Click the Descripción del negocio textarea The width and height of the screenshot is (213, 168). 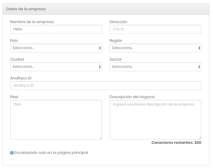pyautogui.click(x=155, y=120)
